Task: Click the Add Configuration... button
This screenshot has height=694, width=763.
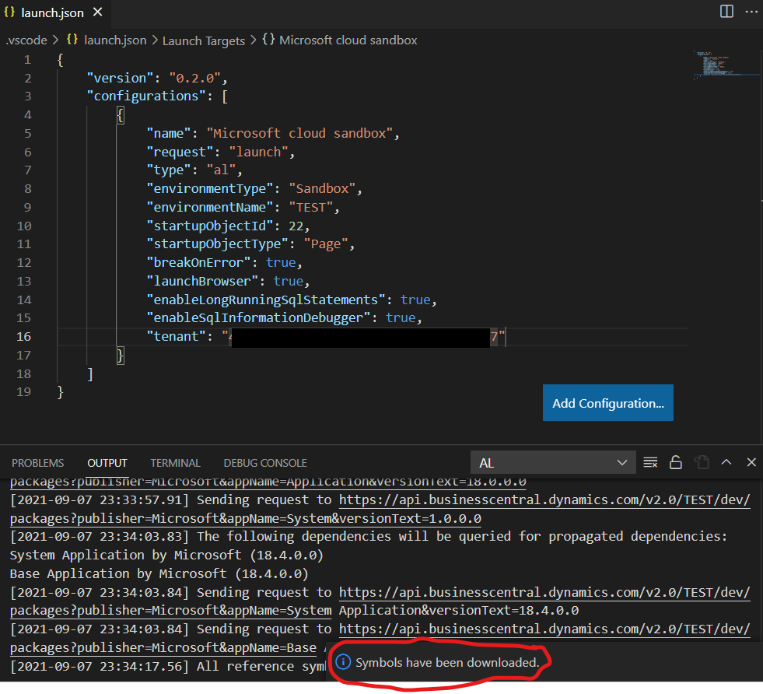Action: (607, 403)
